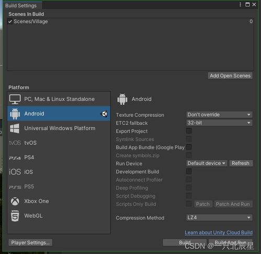Select Universal Windows Platform
The image size is (261, 254).
(59, 129)
